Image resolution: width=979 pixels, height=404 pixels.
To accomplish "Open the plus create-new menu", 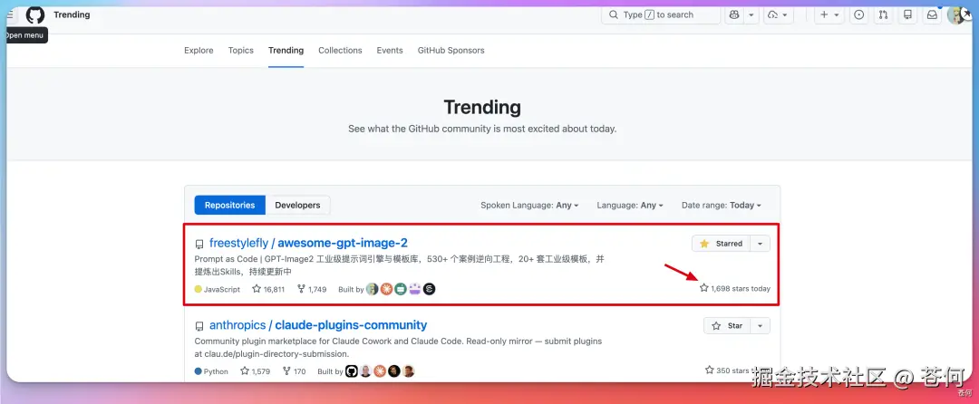I will coord(829,15).
